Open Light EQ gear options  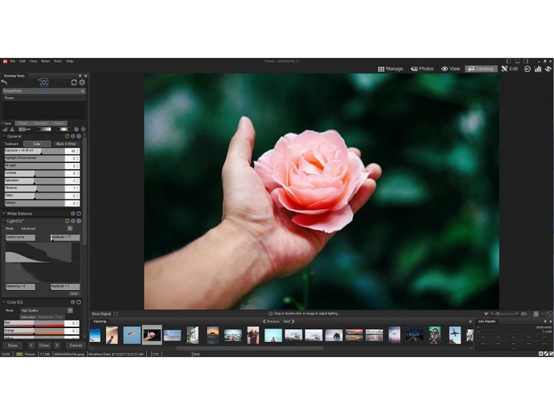73,221
